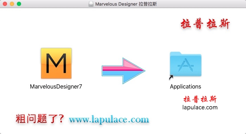
Task: Click the black M letter on the orange icon
Action: (x=56, y=63)
